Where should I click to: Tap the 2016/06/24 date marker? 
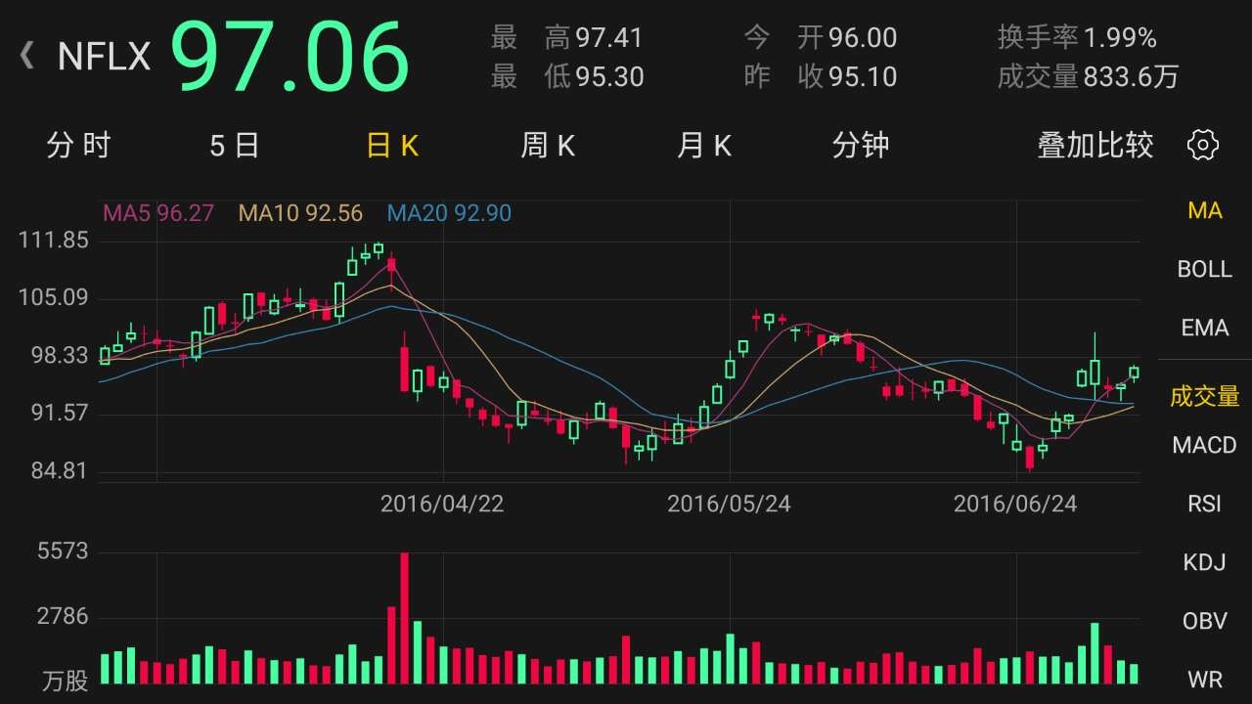1015,504
